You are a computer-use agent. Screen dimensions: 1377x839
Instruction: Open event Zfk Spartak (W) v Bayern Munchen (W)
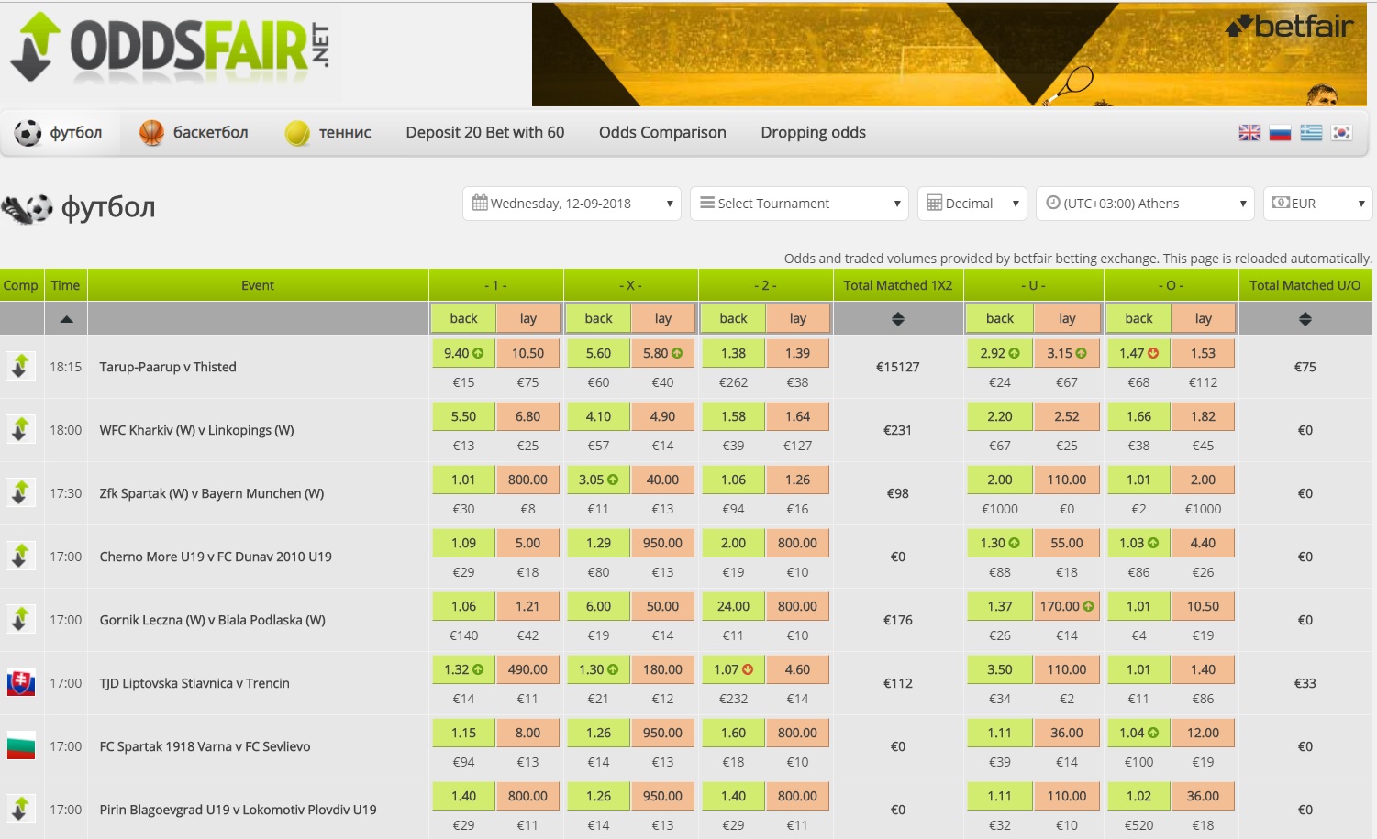212,493
